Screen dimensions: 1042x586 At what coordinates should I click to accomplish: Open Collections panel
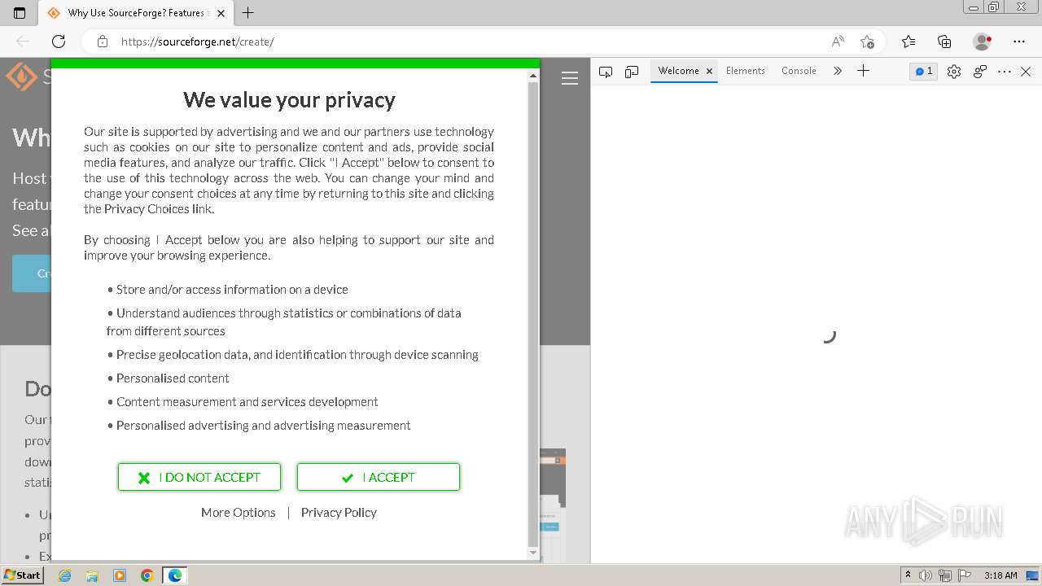[944, 42]
